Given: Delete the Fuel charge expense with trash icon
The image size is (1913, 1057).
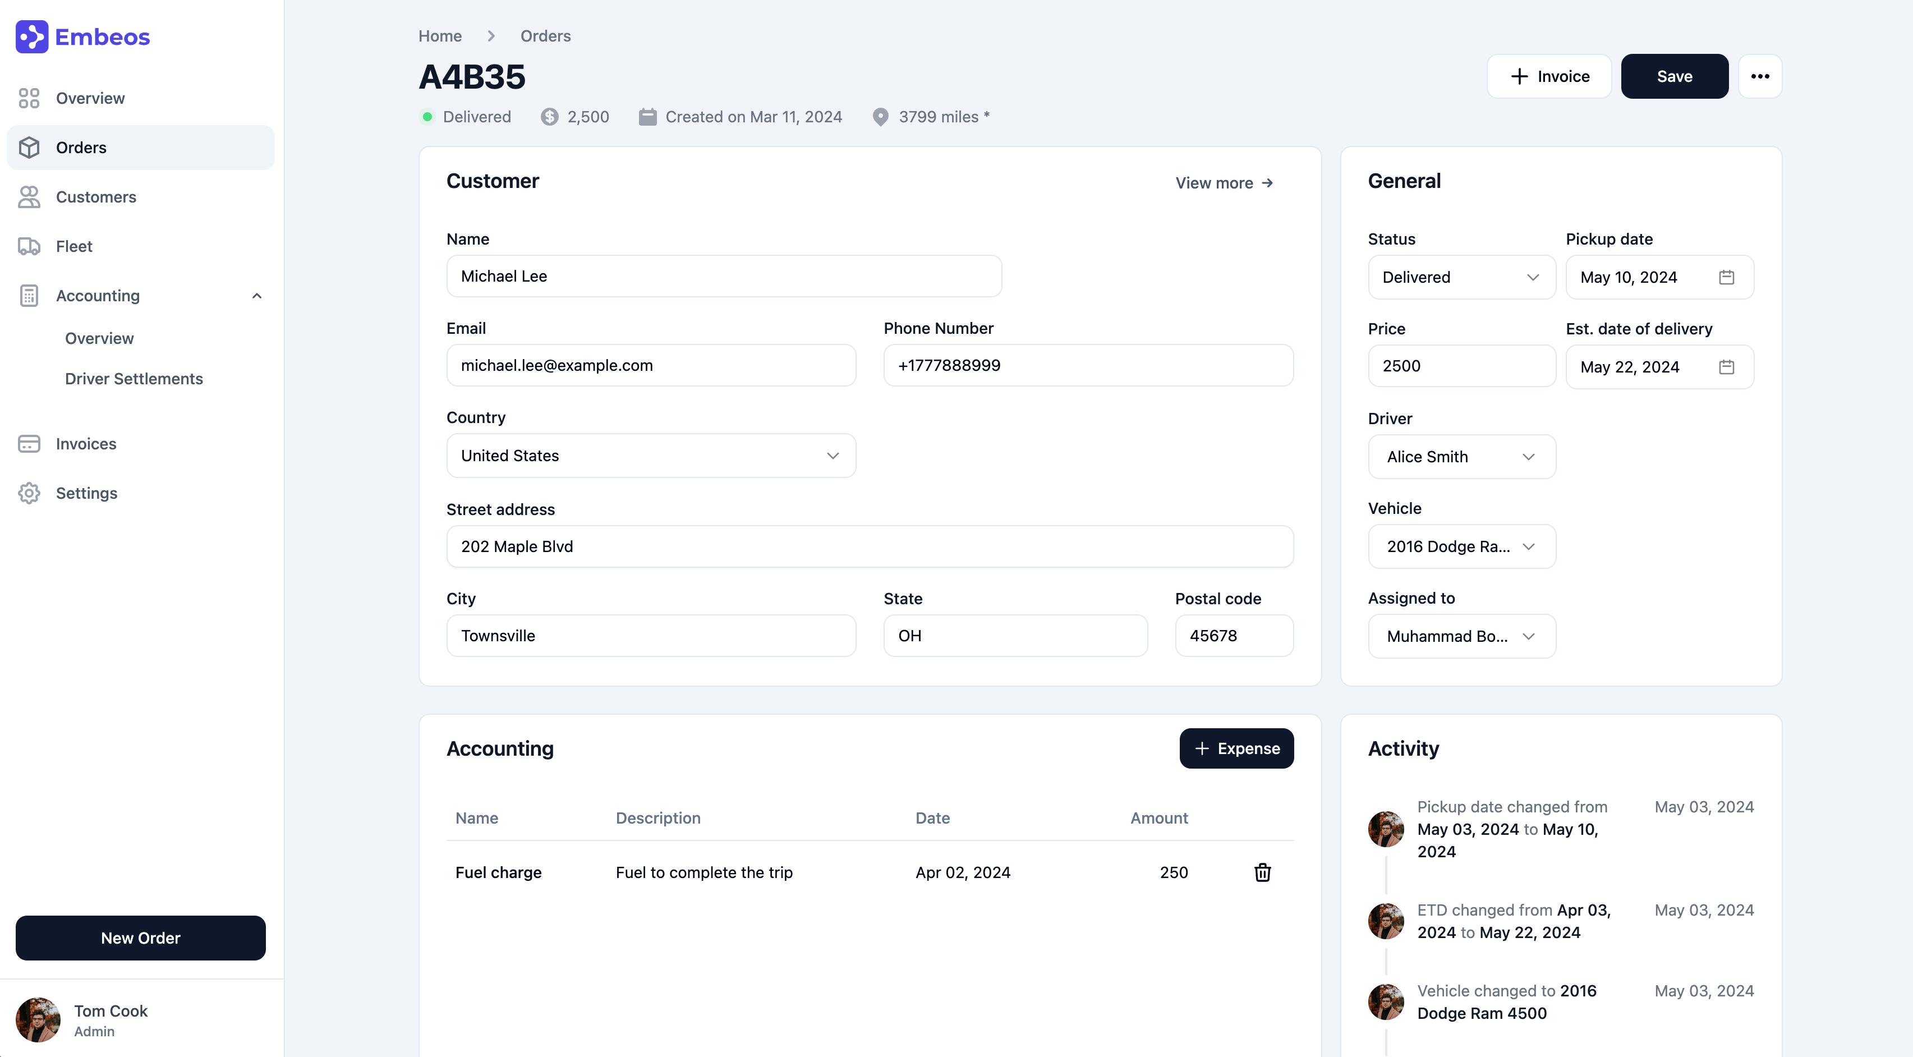Looking at the screenshot, I should [x=1262, y=872].
